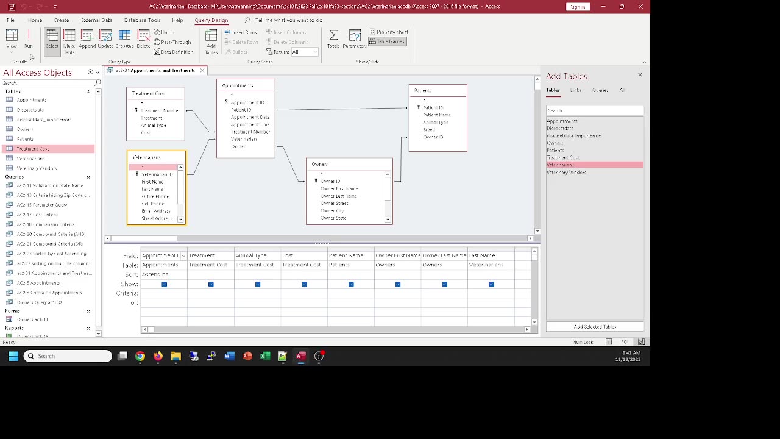
Task: Open the File menu
Action: [x=10, y=20]
